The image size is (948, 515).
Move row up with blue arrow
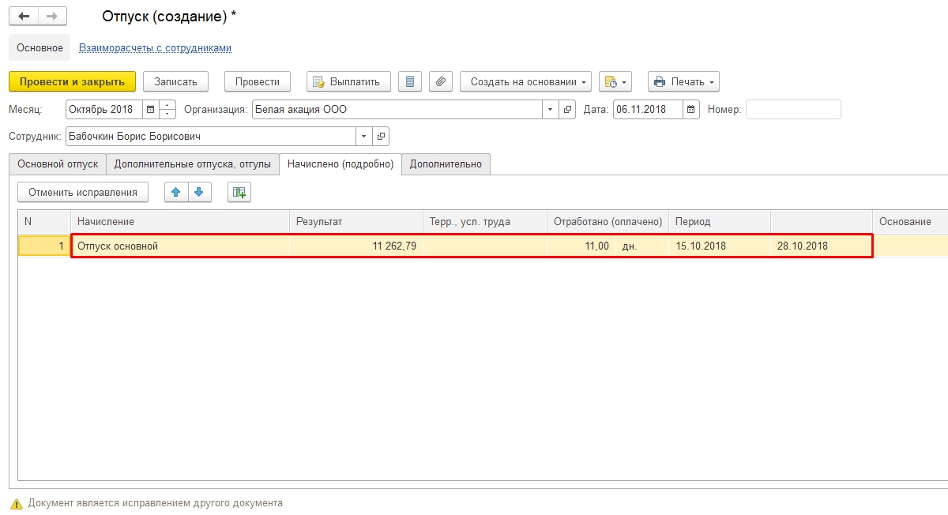click(x=176, y=192)
